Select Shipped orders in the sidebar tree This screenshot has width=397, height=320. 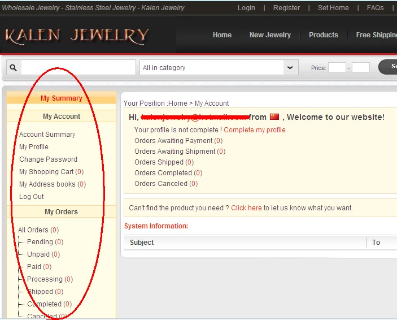(45, 292)
